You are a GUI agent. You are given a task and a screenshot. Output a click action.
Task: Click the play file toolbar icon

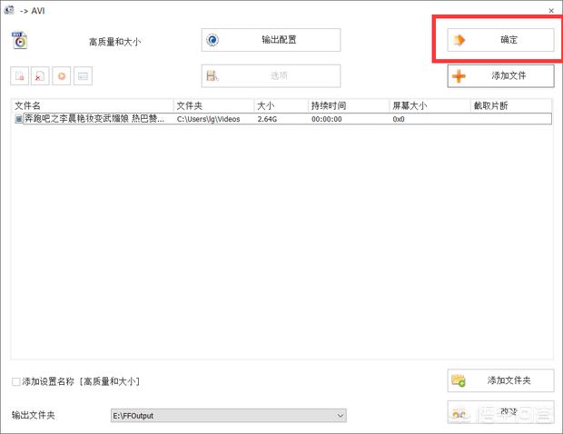62,76
